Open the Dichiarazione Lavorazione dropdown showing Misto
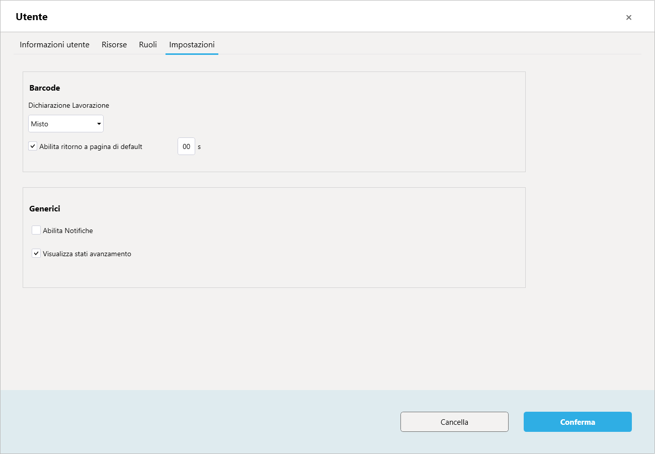This screenshot has height=454, width=655. point(66,124)
